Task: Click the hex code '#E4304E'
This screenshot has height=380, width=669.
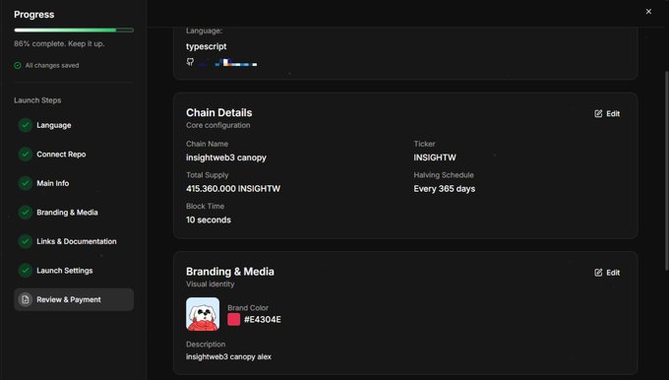Action: (x=263, y=319)
